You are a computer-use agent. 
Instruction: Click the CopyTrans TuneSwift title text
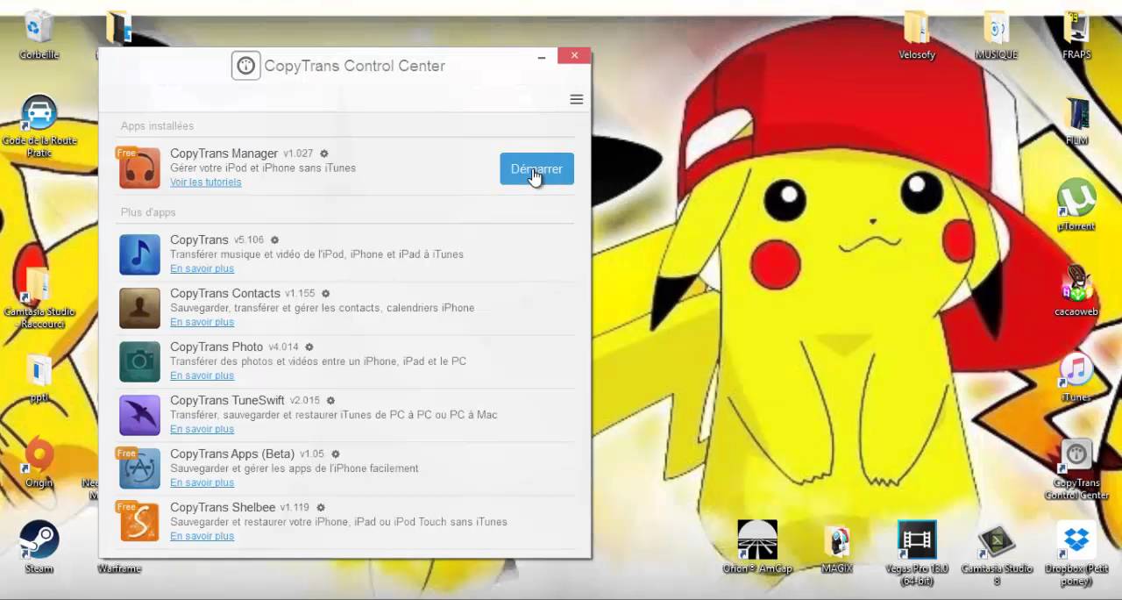tap(227, 400)
